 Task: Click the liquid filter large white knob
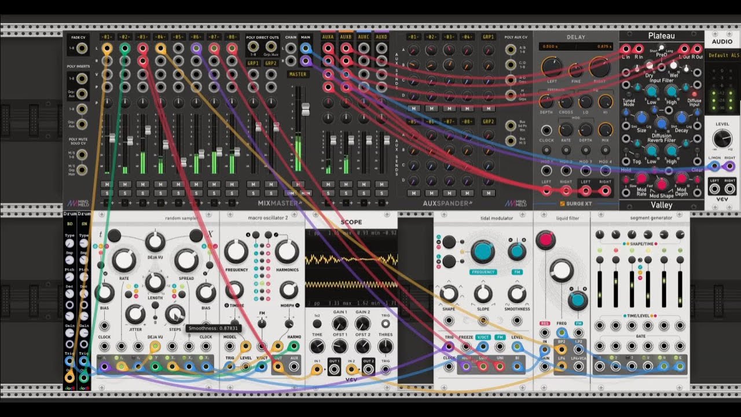(x=561, y=270)
